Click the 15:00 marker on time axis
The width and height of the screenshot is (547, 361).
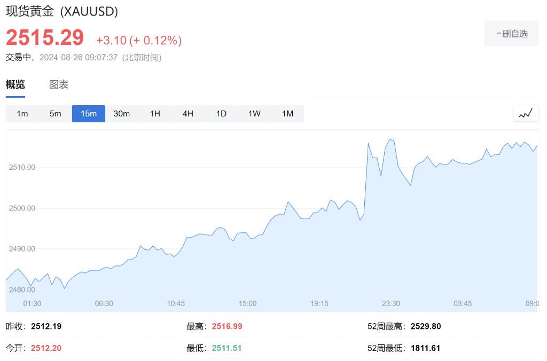point(247,303)
